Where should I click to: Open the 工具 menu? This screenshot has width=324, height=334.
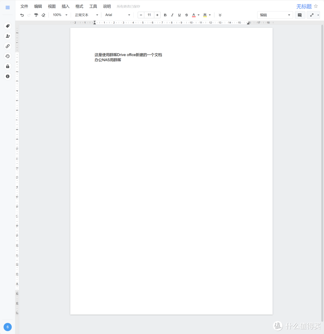click(x=93, y=6)
